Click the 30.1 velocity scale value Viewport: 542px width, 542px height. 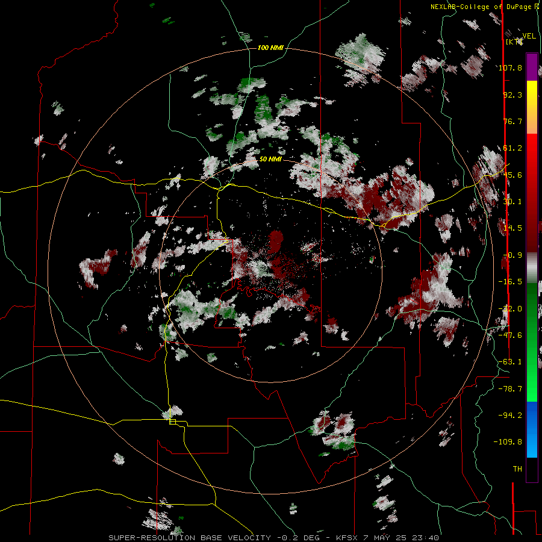(x=512, y=202)
